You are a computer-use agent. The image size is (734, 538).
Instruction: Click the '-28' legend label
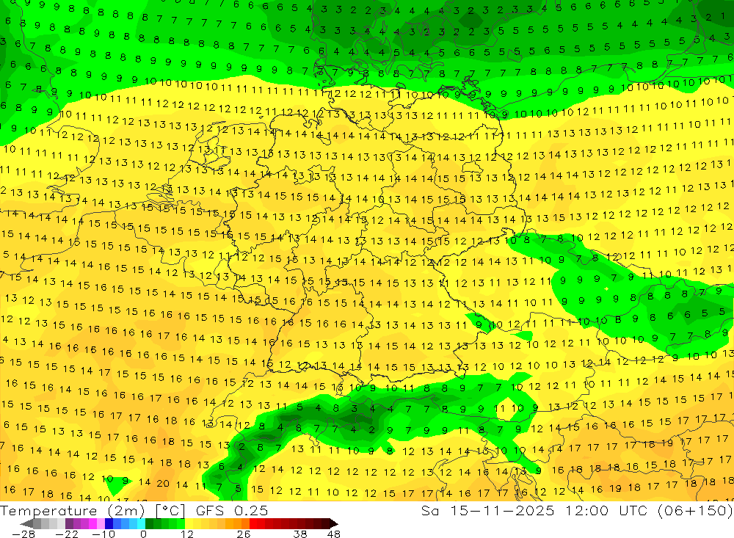tap(23, 534)
